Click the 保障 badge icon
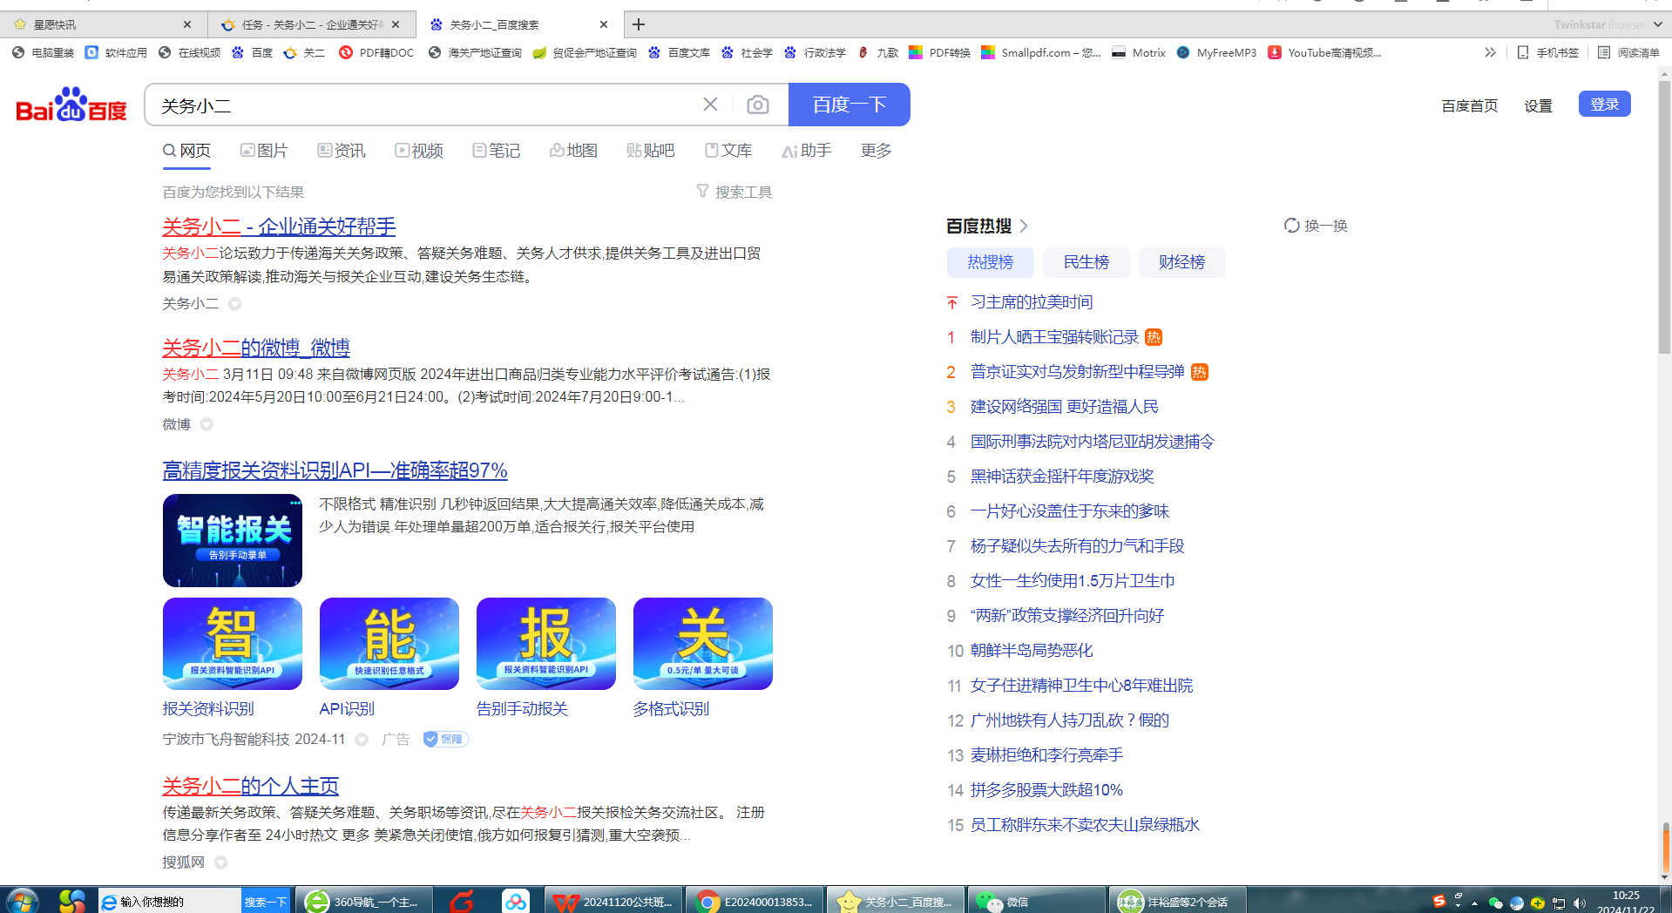 click(446, 739)
